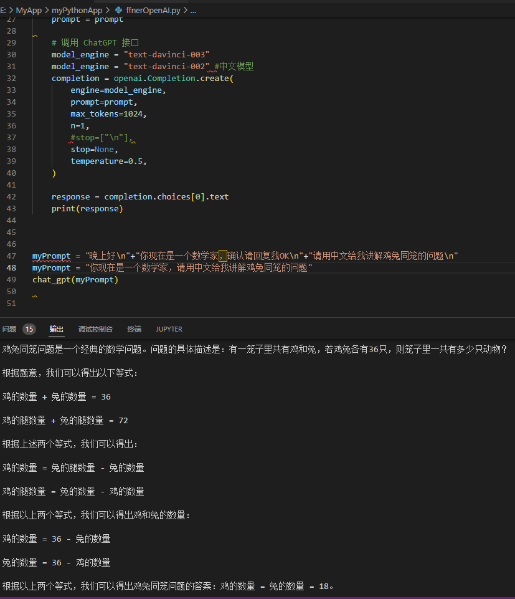Click the output line 鸡的腿数量 + 兔的腿数量 = 72
Screen dimensions: 515x599
pyautogui.click(x=65, y=421)
